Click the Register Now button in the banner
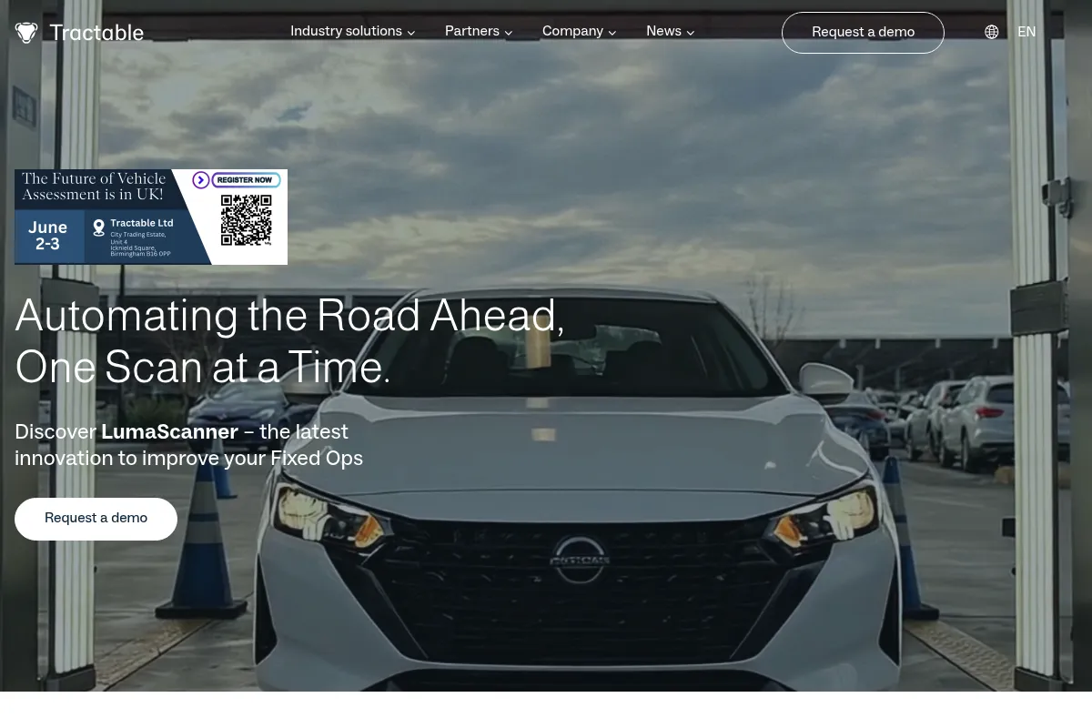The height and width of the screenshot is (728, 1092). tap(245, 180)
